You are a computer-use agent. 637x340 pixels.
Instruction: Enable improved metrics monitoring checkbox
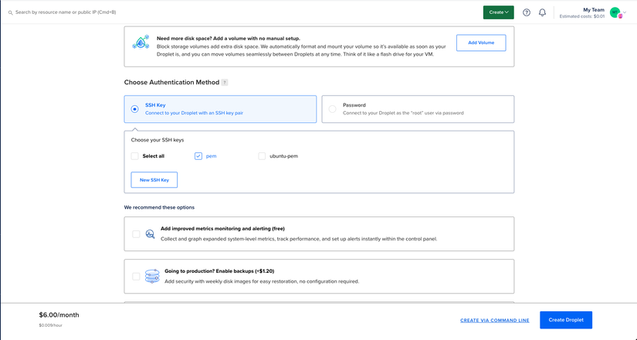(136, 233)
